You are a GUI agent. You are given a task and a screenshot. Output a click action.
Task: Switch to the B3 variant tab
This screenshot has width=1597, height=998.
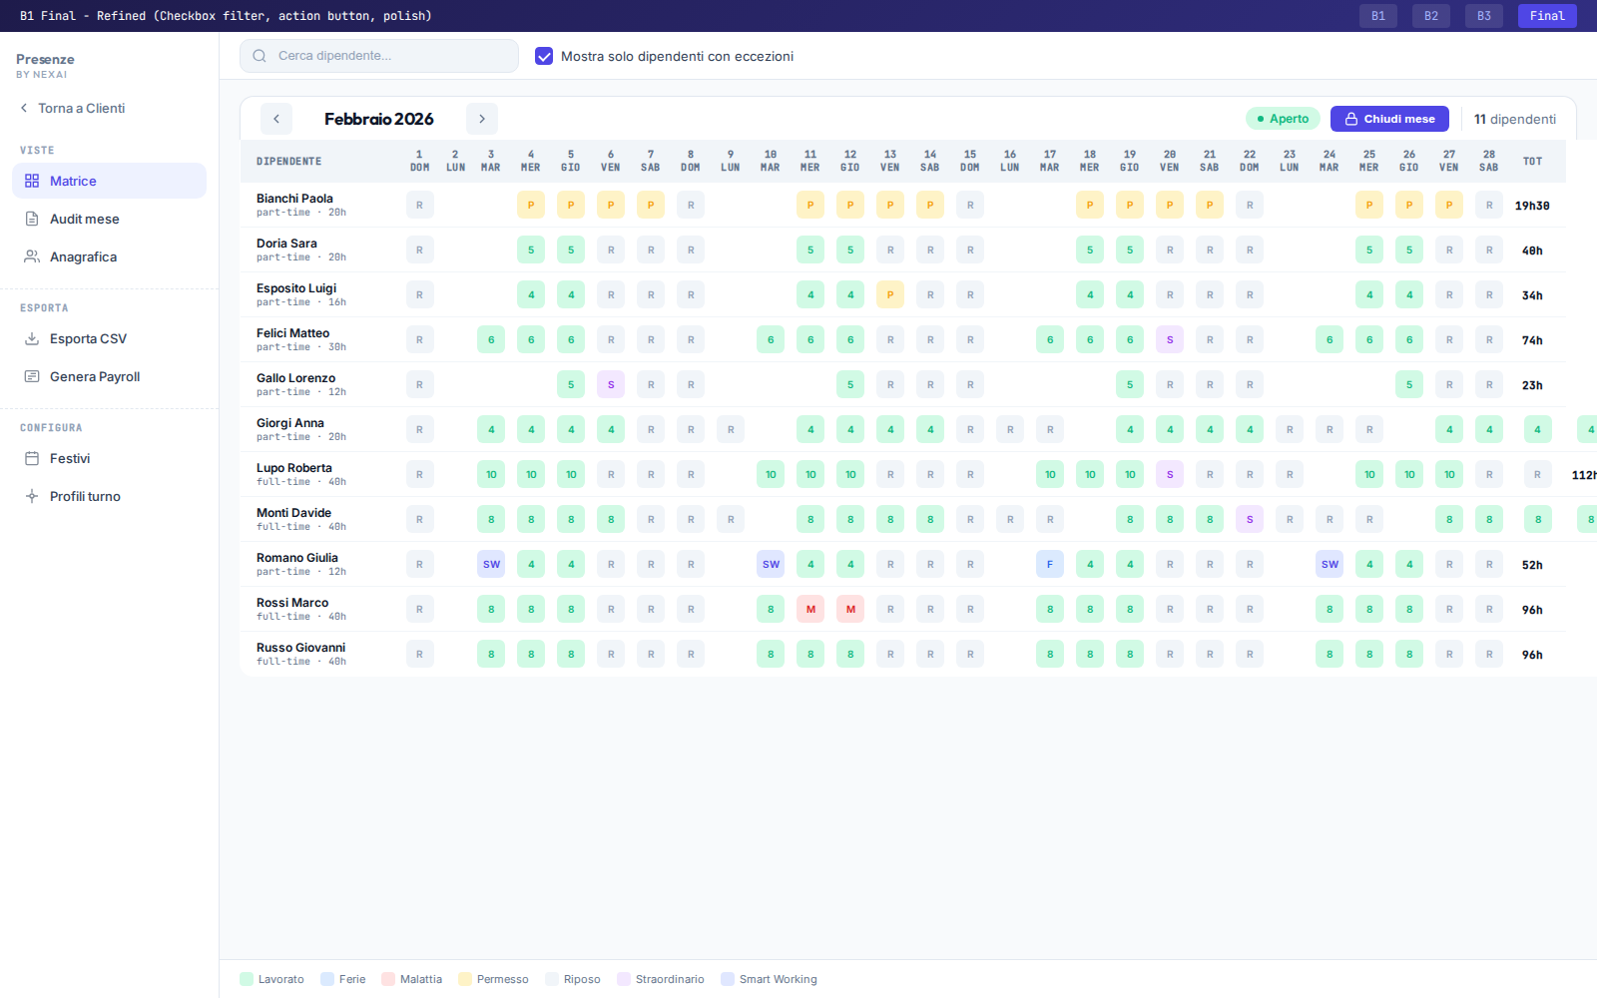coord(1484,16)
